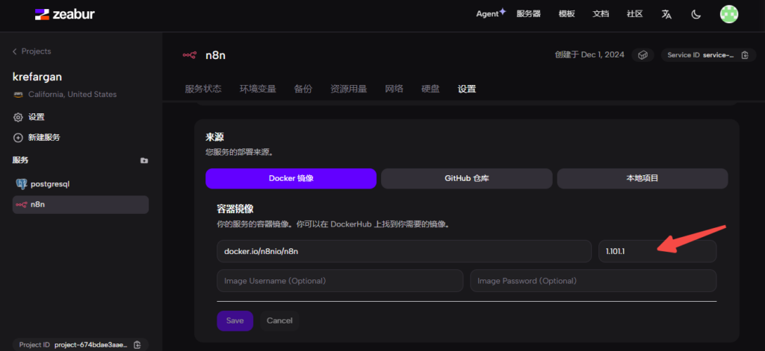This screenshot has width=765, height=351.
Task: Switch to the 资源用量 tab
Action: click(348, 89)
